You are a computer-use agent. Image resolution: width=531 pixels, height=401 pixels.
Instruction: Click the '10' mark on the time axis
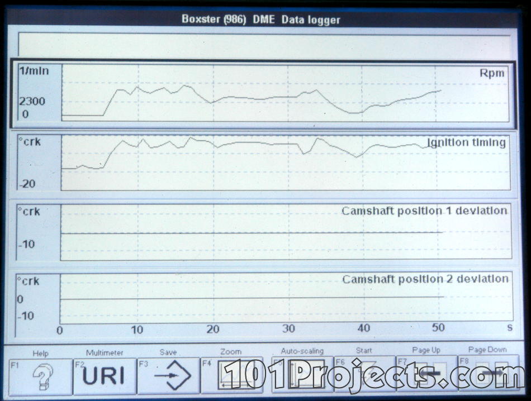137,330
